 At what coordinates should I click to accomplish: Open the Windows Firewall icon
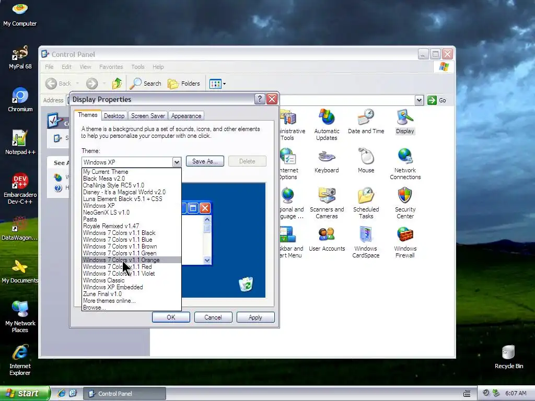click(405, 242)
